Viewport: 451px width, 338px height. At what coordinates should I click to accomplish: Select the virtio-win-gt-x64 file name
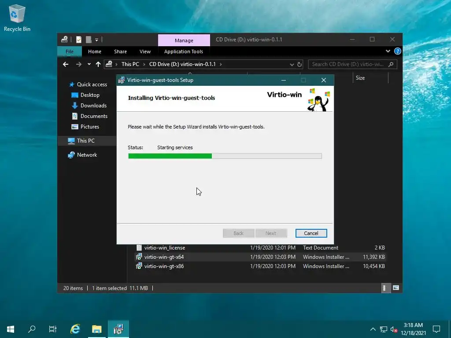coord(164,257)
